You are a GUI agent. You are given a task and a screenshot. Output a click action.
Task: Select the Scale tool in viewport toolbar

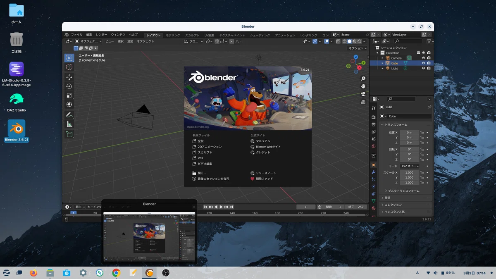pyautogui.click(x=69, y=95)
